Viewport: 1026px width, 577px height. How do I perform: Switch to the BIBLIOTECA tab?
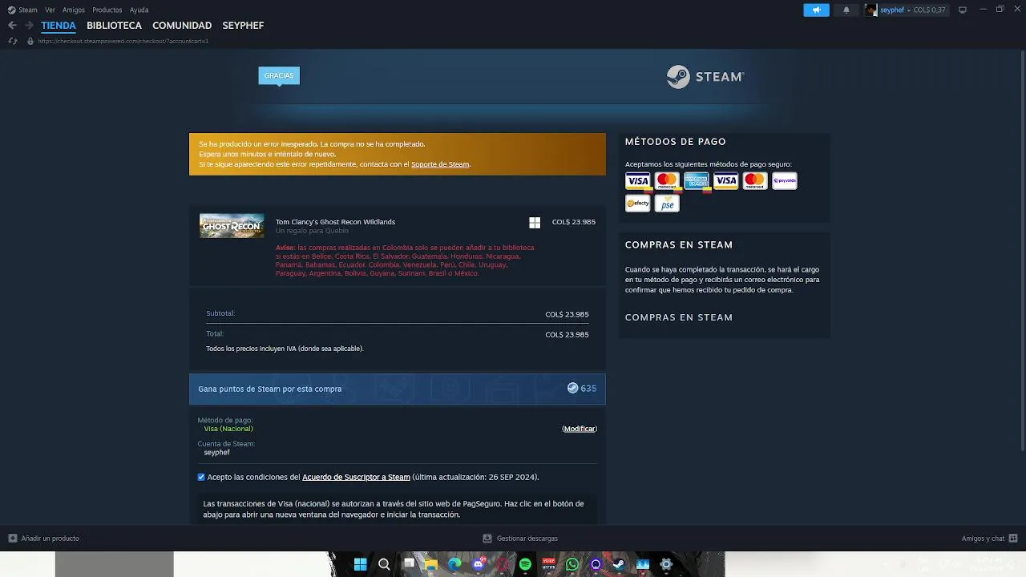tap(114, 26)
